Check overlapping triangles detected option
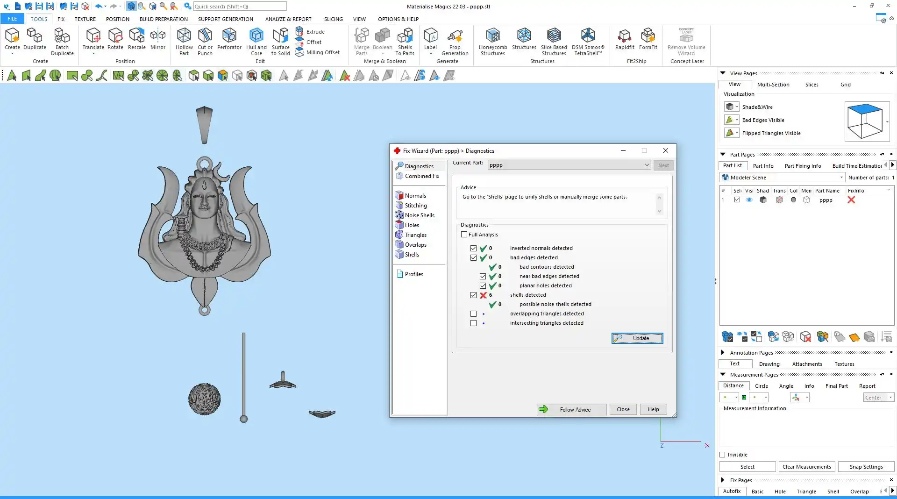Screen dimensions: 897x499 [473, 314]
